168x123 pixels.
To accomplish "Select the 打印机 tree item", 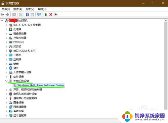I will [x=17, y=47].
